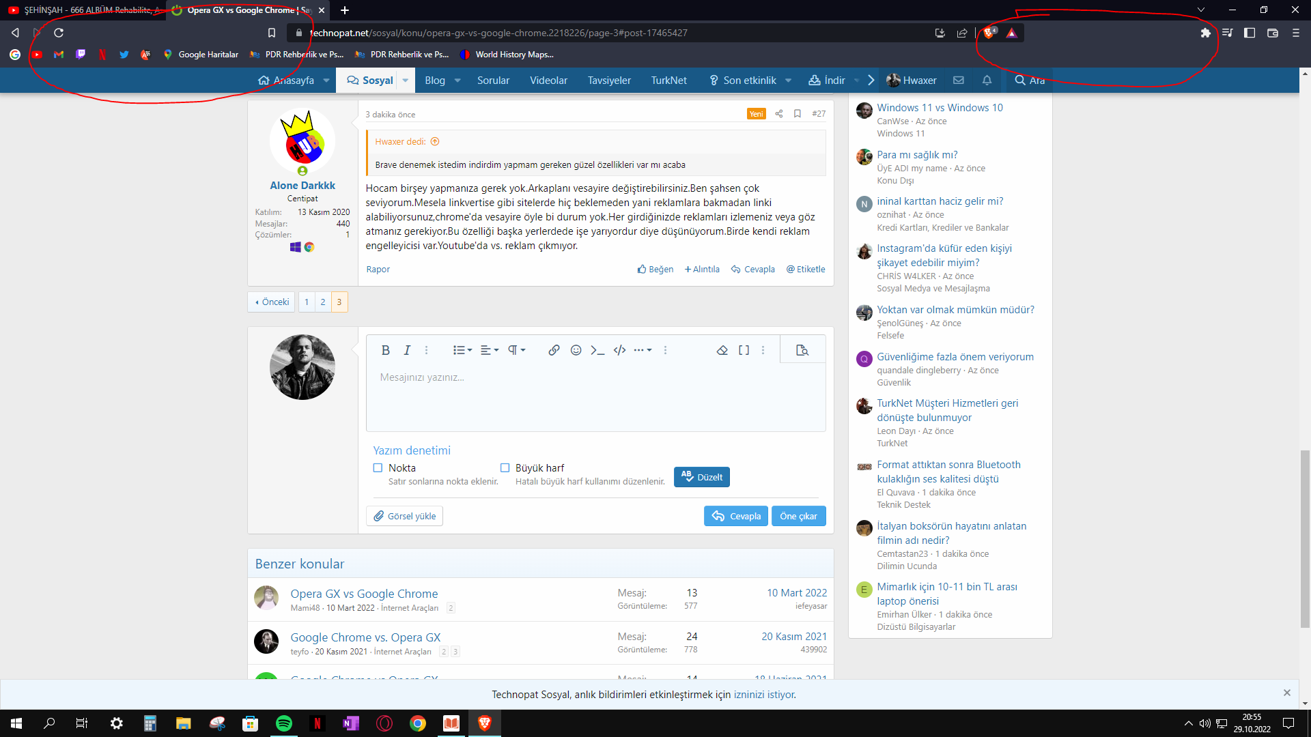
Task: Open the emoji smiley picker
Action: [576, 350]
